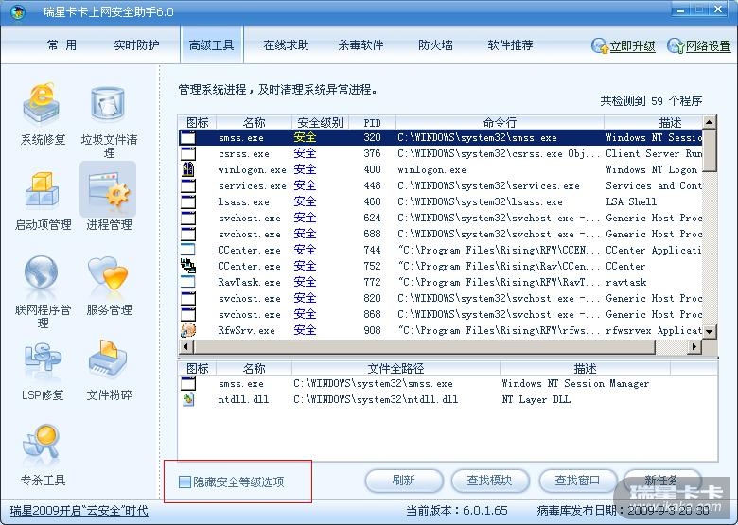Click process list scroll down arrow
This screenshot has width=738, height=525.
710,331
